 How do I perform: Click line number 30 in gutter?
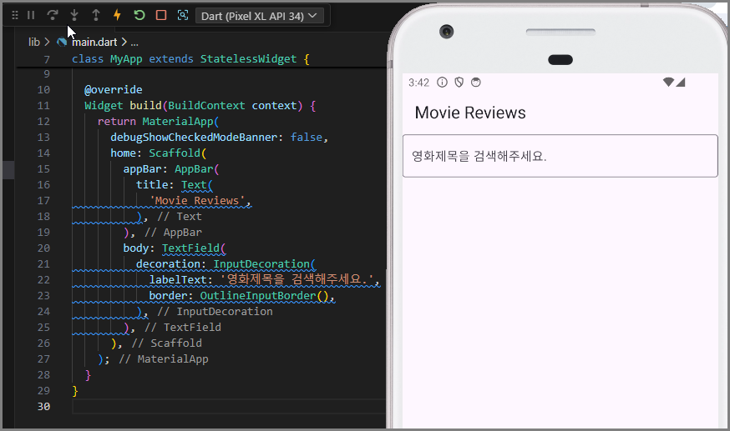click(x=43, y=407)
